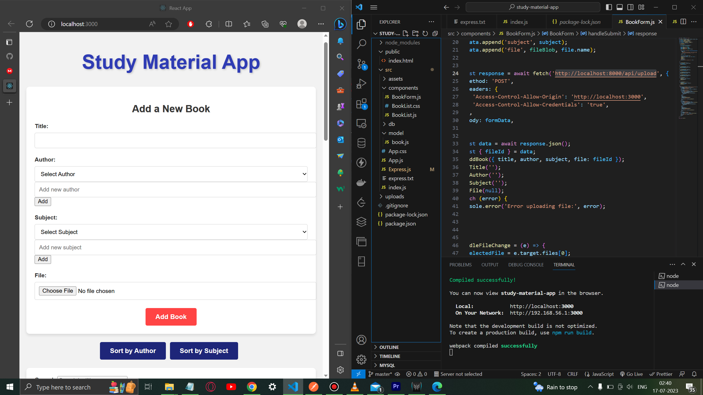The image size is (703, 395).
Task: Expand the OUTLINE section
Action: (x=389, y=347)
